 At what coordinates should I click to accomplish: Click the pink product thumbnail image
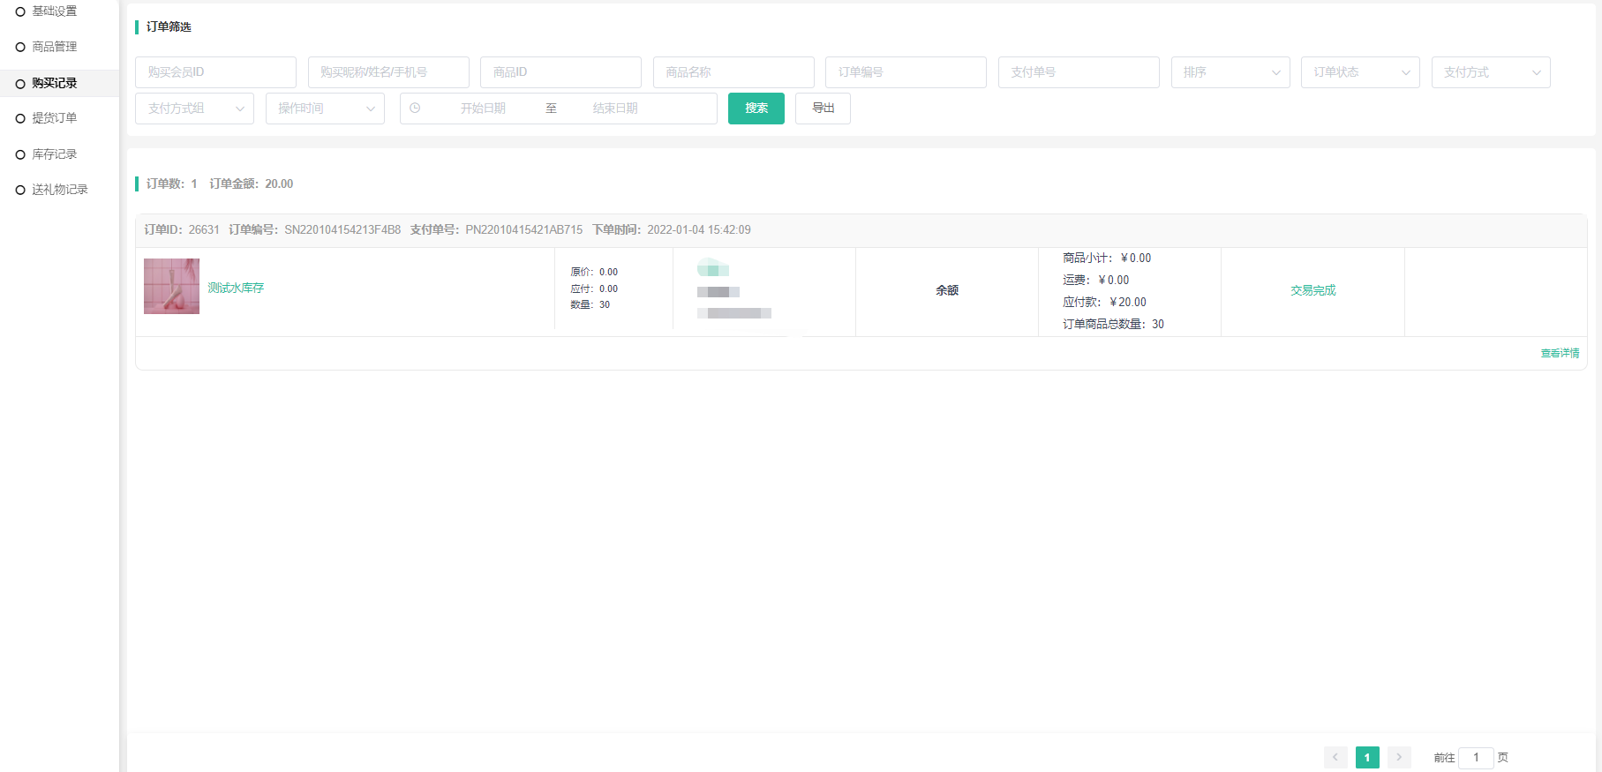tap(171, 286)
